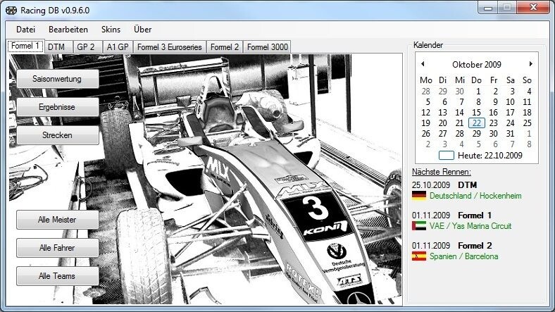The width and height of the screenshot is (555, 312).
Task: Click the UAE flag icon
Action: point(419,225)
